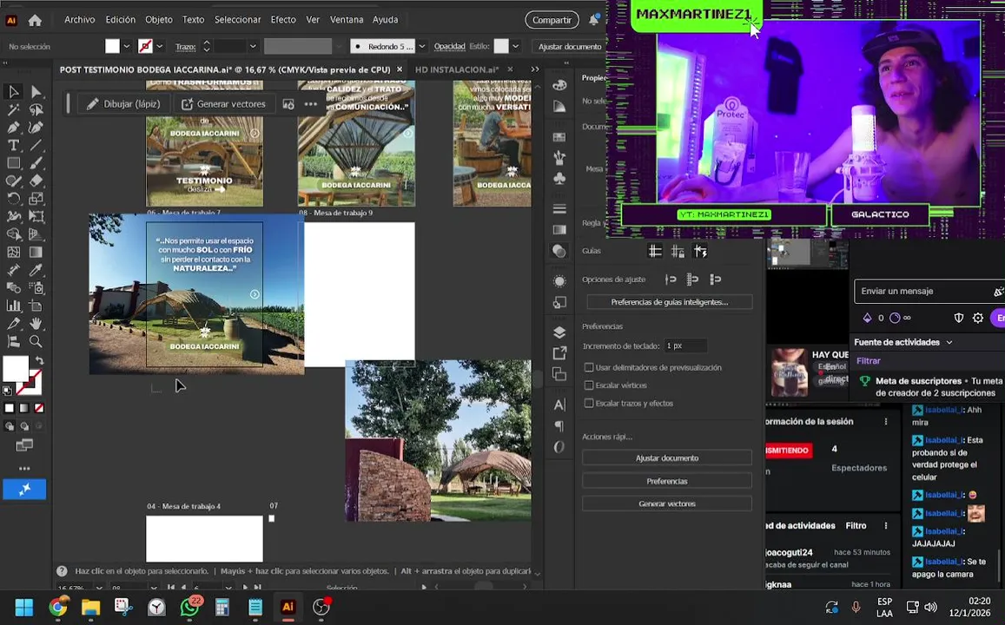
Task: Click Preferencias button under Acciones rápidas
Action: (x=666, y=481)
